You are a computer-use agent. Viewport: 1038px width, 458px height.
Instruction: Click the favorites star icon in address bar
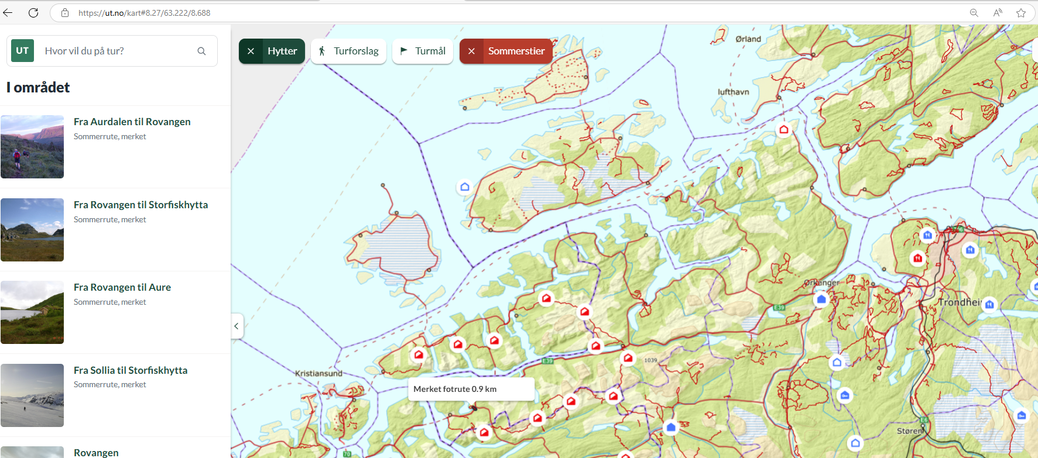pyautogui.click(x=1021, y=13)
